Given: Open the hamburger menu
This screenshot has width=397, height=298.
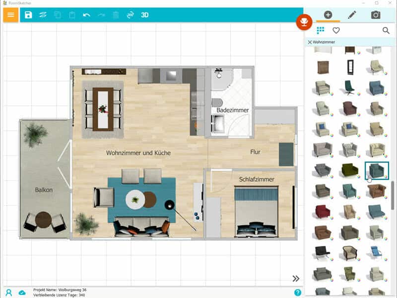Looking at the screenshot, I should [x=10, y=15].
